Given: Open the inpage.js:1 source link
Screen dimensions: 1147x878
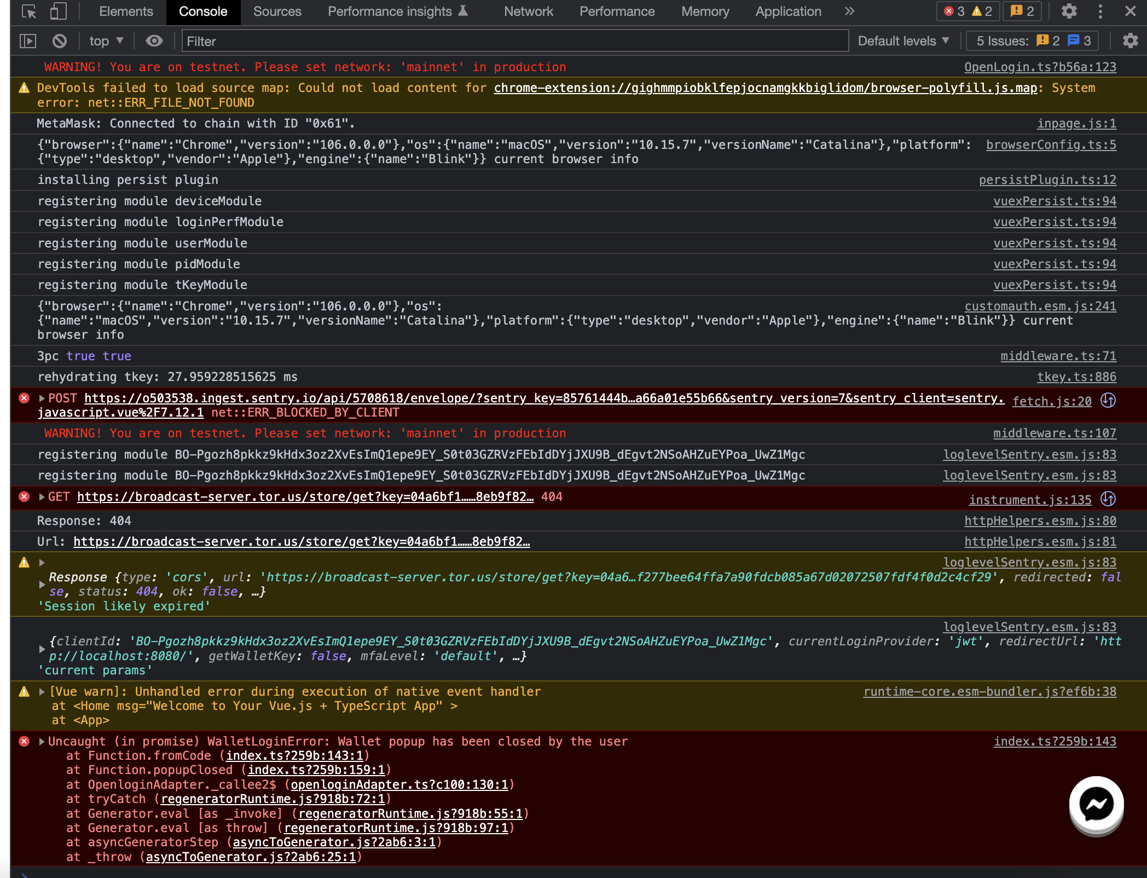Looking at the screenshot, I should (1076, 123).
